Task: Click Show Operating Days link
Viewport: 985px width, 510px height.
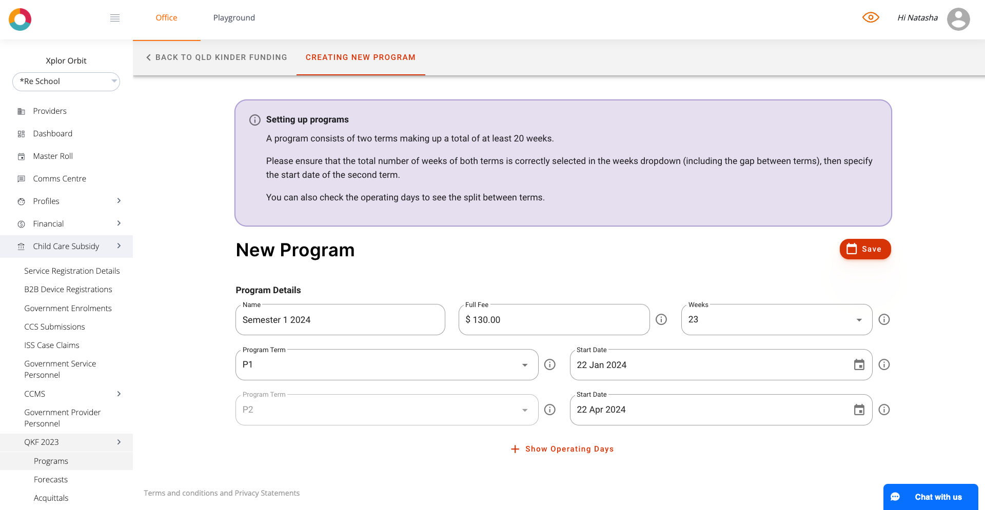Action: [562, 449]
